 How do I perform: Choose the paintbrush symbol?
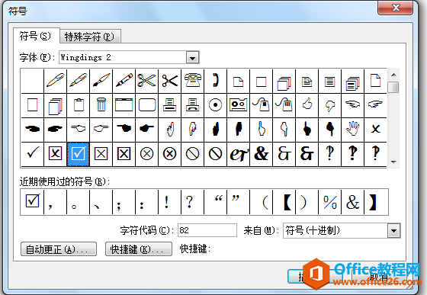pos(101,81)
